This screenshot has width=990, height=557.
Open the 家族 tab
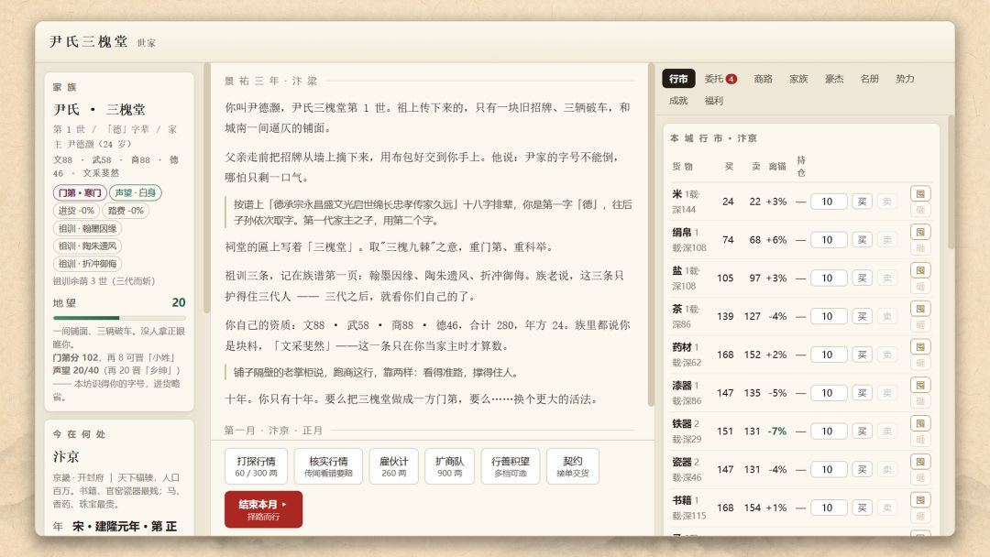pyautogui.click(x=798, y=79)
